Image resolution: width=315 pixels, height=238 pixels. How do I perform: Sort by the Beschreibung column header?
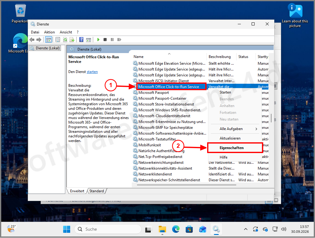tap(221, 57)
